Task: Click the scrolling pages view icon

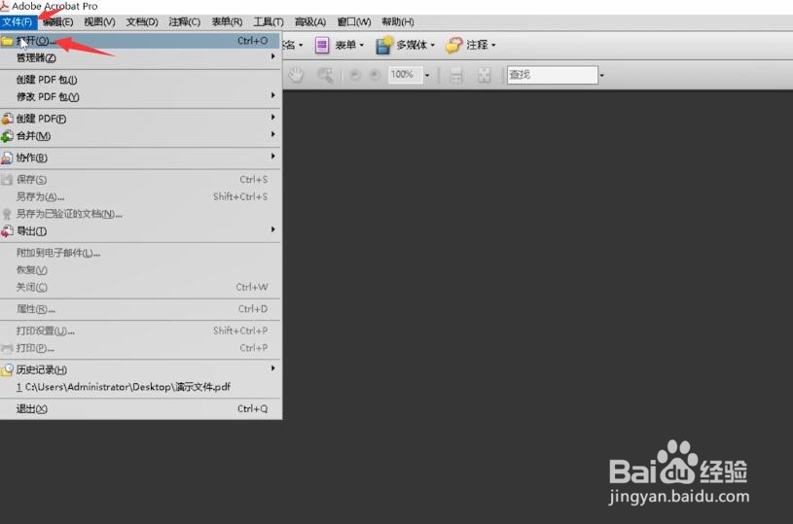Action: pos(456,75)
